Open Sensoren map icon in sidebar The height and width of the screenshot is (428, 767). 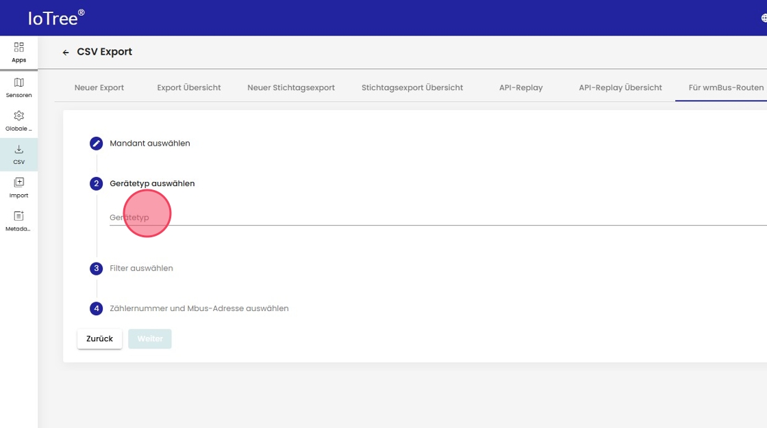pyautogui.click(x=18, y=83)
